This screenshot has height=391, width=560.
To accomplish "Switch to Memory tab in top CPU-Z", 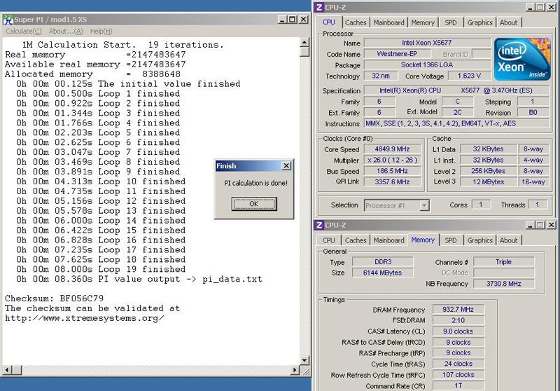I will tap(423, 22).
